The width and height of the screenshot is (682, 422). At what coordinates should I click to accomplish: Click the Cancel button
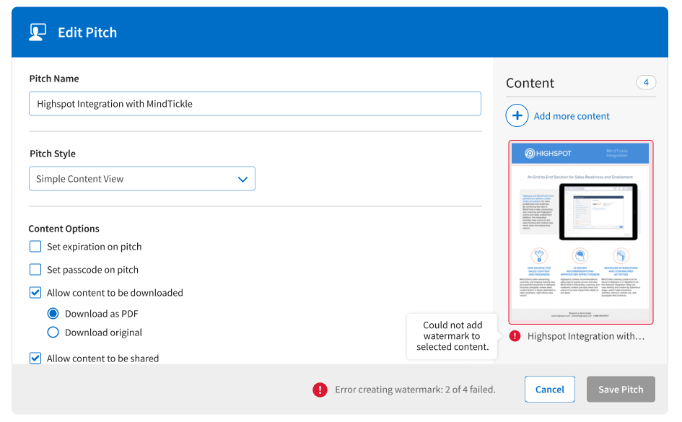pyautogui.click(x=549, y=389)
